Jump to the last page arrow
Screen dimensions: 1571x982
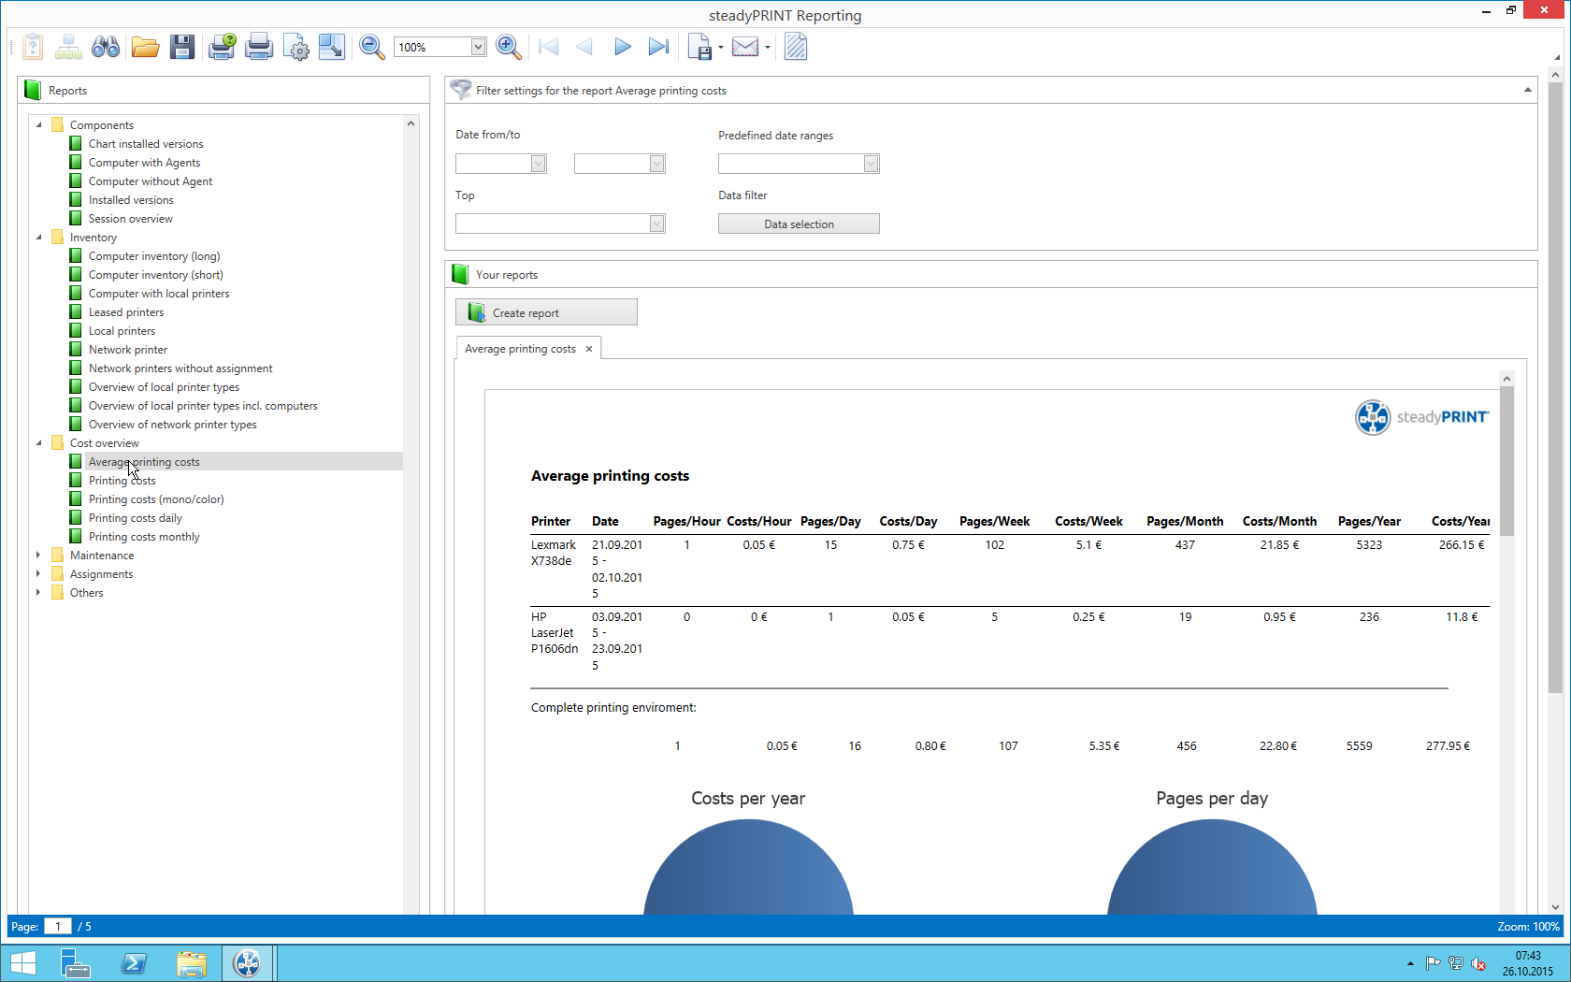coord(659,47)
